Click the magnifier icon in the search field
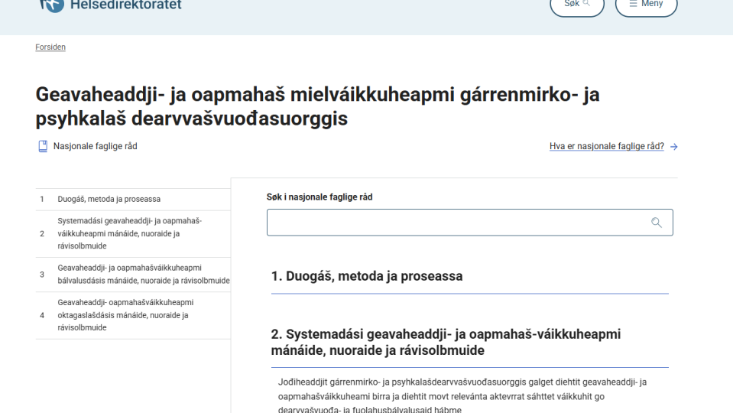This screenshot has width=733, height=413. (656, 223)
